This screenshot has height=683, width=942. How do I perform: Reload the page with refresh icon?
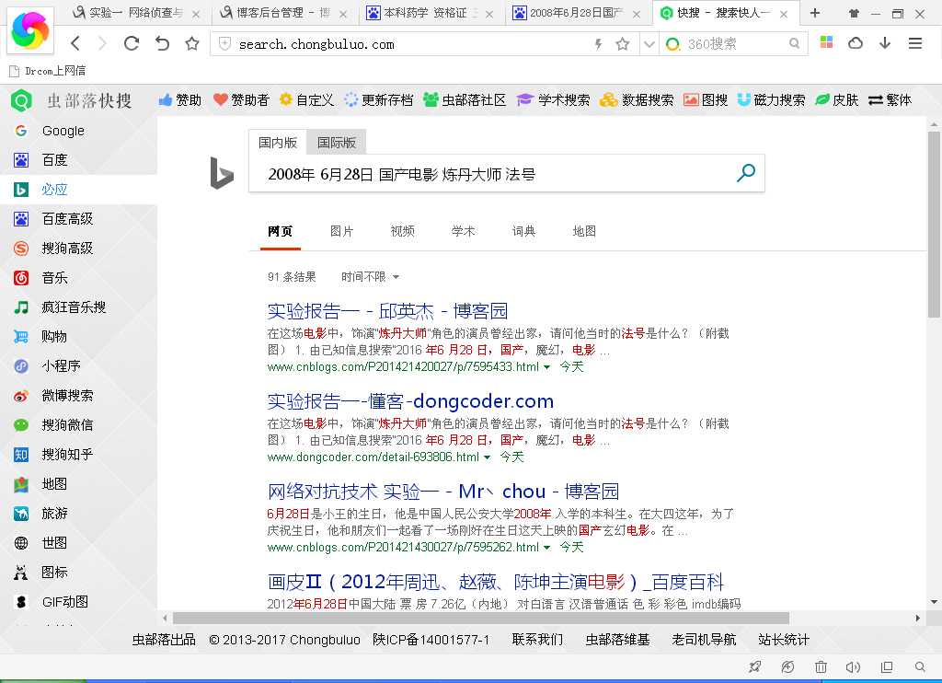[132, 43]
